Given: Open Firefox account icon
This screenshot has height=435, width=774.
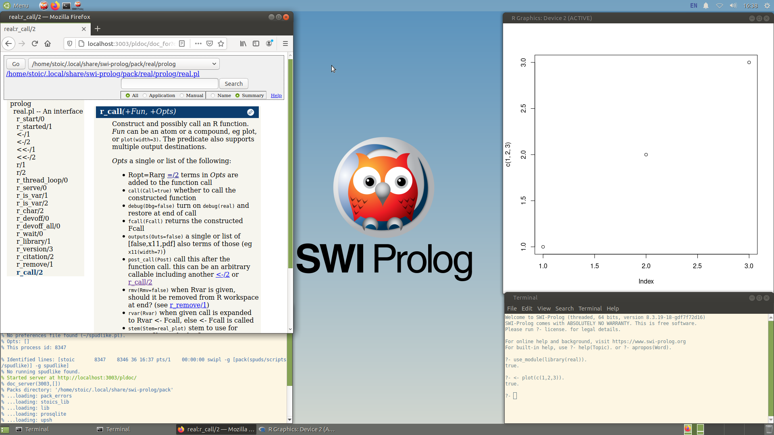Looking at the screenshot, I should coord(269,43).
